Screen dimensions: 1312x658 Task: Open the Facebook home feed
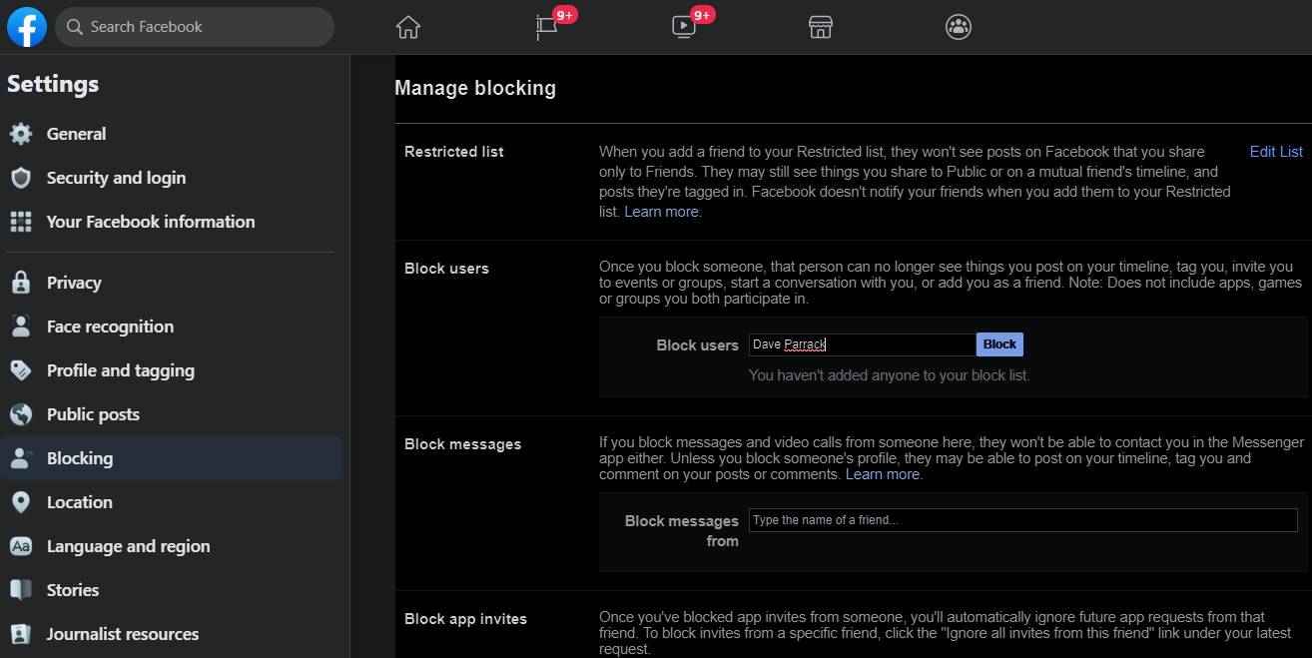pyautogui.click(x=407, y=27)
